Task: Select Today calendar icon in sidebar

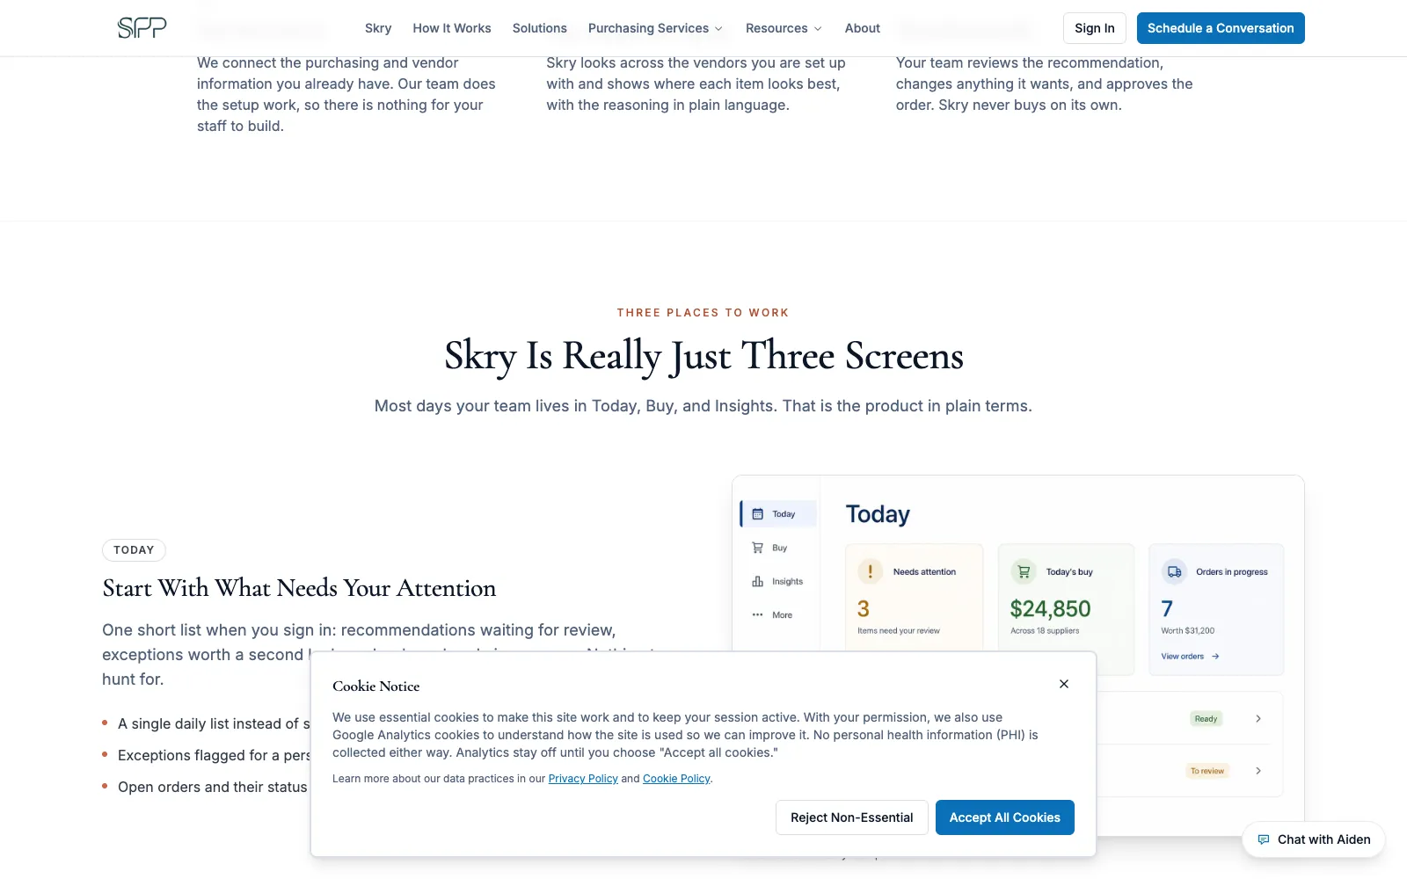Action: click(758, 514)
